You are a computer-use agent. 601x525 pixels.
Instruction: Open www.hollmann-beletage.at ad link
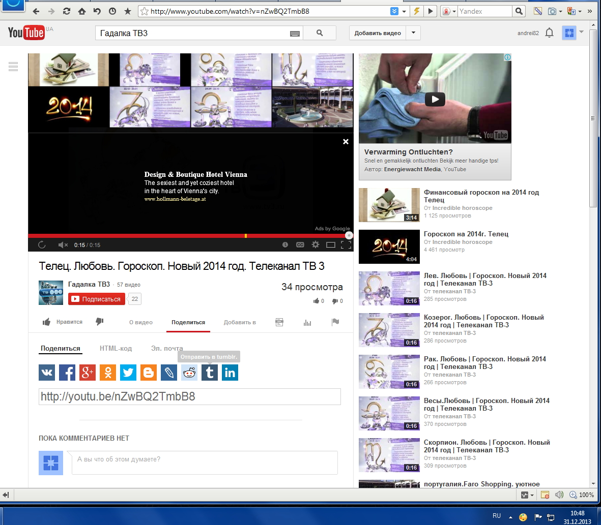coord(175,199)
